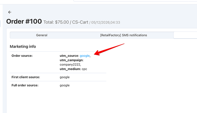Select the Order source: label
The height and width of the screenshot is (113, 197).
22,56
